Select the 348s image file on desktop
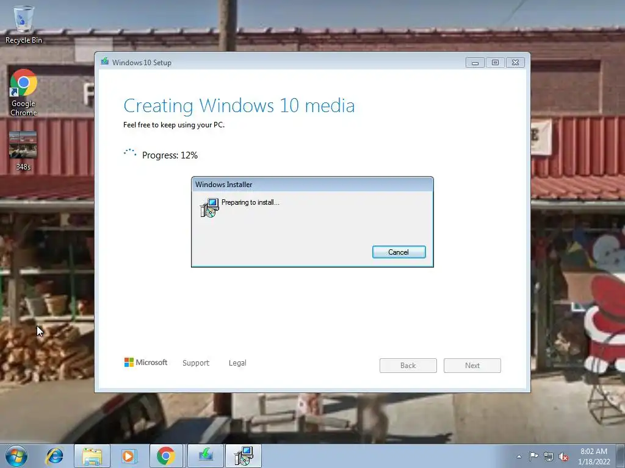The image size is (625, 468). pyautogui.click(x=23, y=151)
